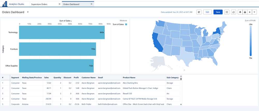Open the color theme palette icon

pos(199,12)
